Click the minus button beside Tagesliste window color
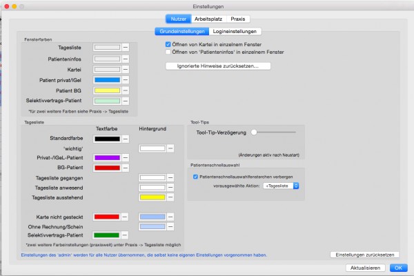 pos(126,48)
